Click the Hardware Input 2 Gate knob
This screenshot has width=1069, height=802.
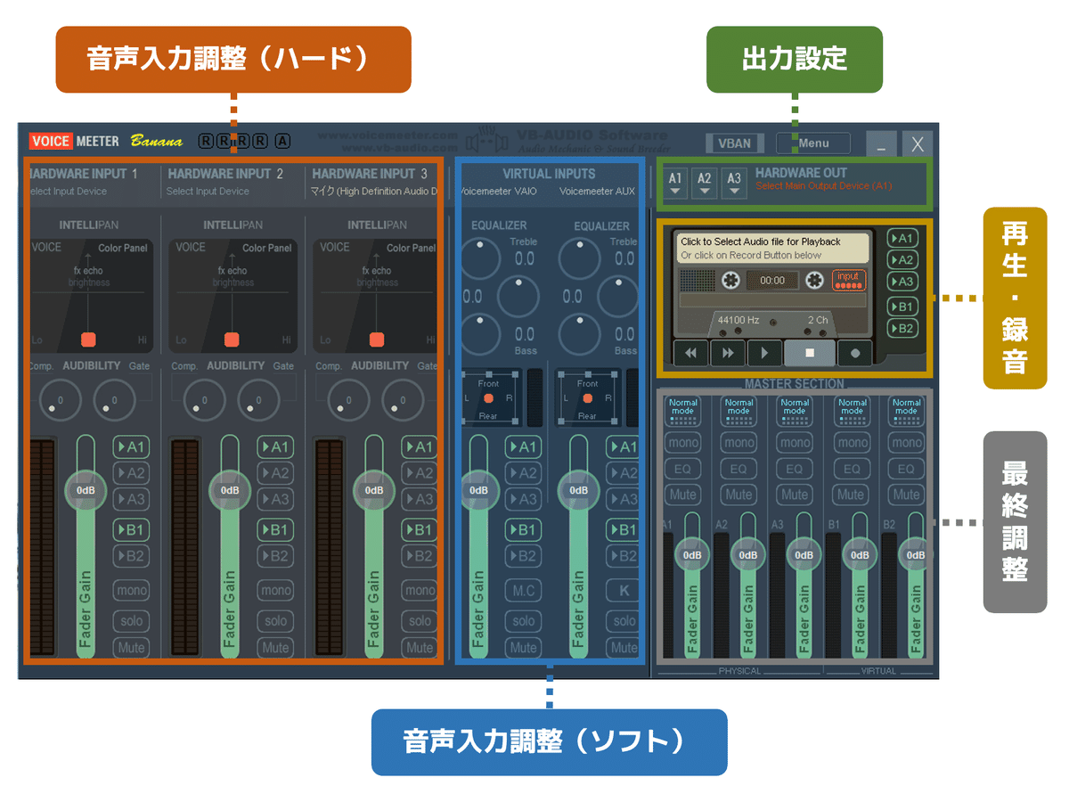258,400
